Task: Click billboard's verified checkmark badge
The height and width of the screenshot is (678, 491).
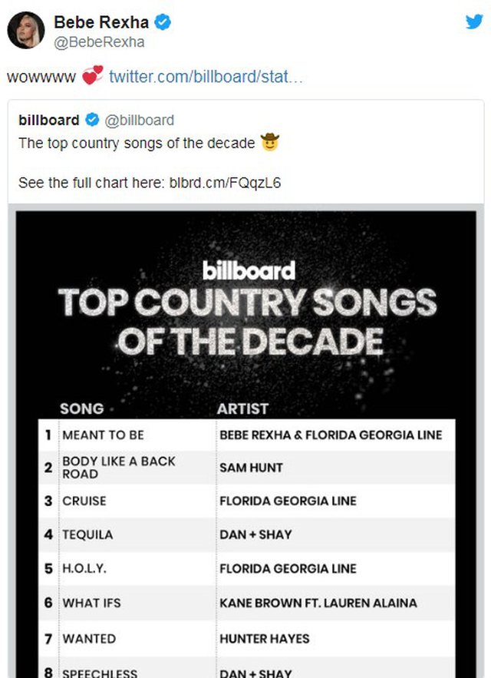Action: tap(91, 120)
